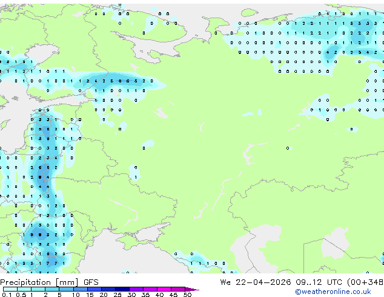The height and width of the screenshot is (297, 384).
Task: Open the weatheronline.co.uk copyright link
Action: click(333, 292)
